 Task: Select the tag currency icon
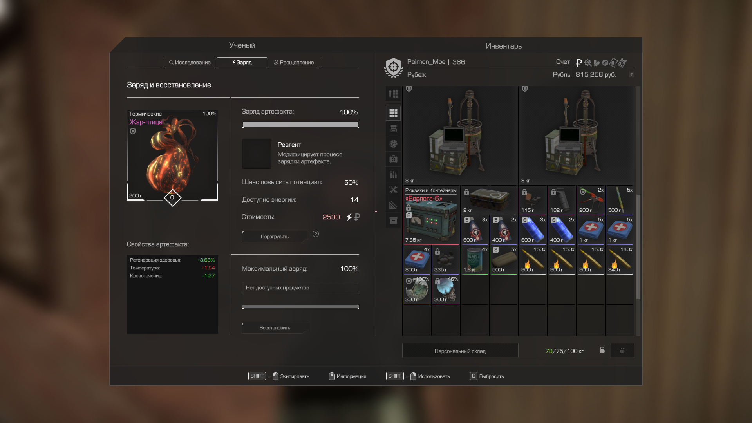622,63
